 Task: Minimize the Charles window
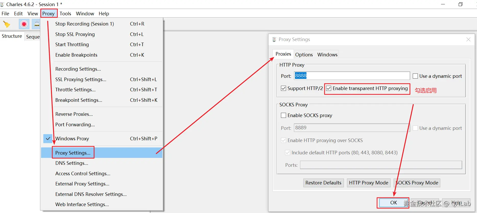443,4
